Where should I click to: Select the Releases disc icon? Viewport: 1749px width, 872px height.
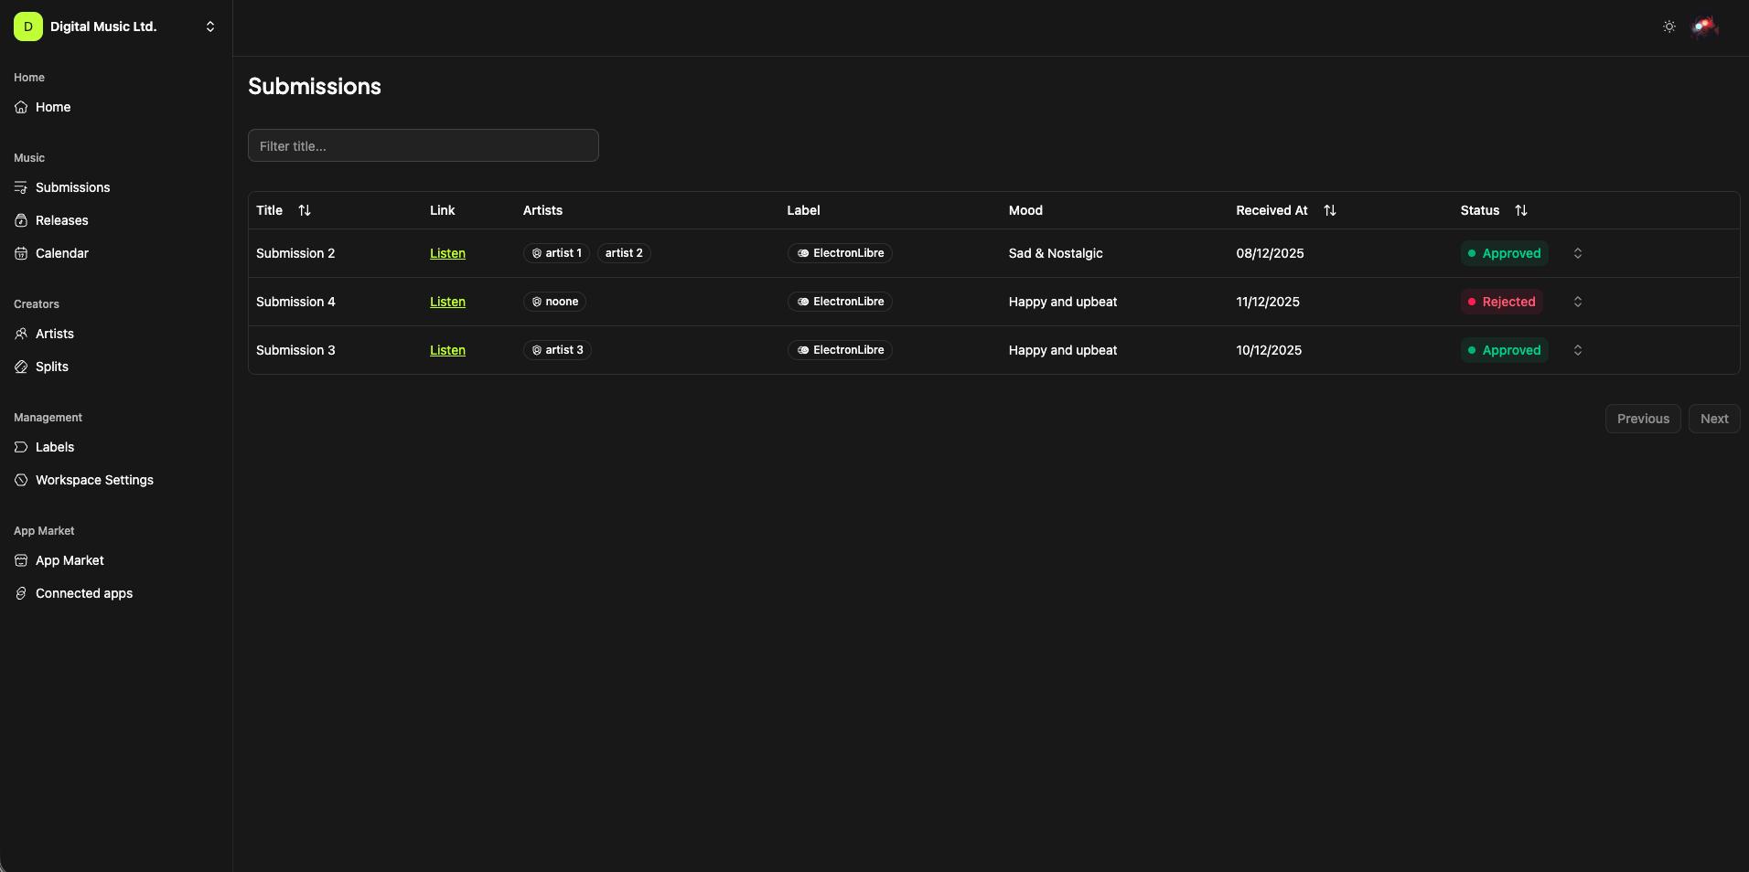(x=20, y=220)
